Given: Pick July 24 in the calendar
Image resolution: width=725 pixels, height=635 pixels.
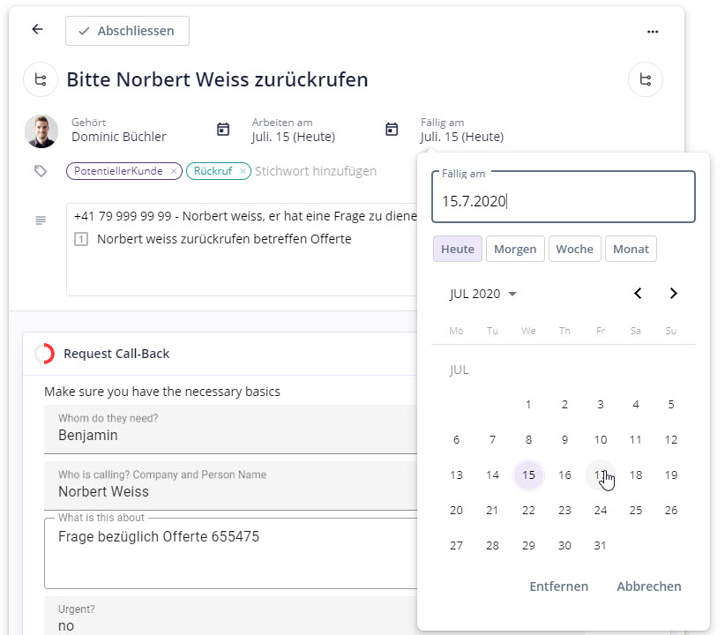Looking at the screenshot, I should click(x=601, y=510).
